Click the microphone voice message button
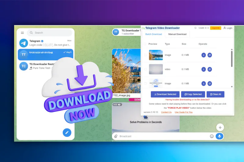The width and height of the screenshot is (244, 162). 219,136
